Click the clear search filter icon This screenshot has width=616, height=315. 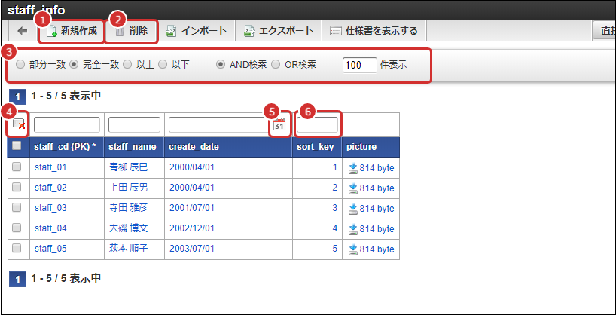(19, 124)
